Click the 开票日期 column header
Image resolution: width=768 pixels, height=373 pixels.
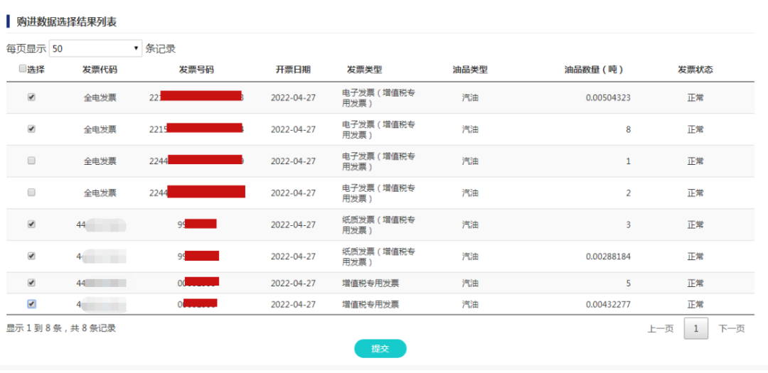point(293,70)
